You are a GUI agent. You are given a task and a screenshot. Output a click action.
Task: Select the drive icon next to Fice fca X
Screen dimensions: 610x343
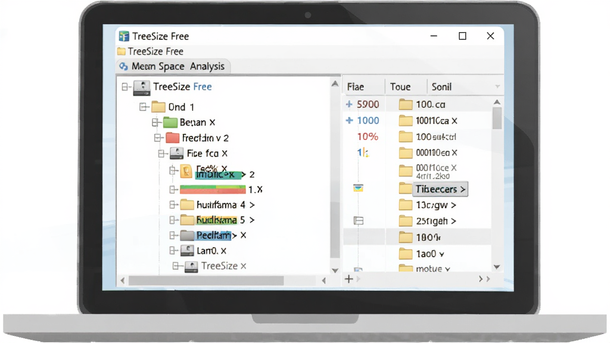pos(176,153)
